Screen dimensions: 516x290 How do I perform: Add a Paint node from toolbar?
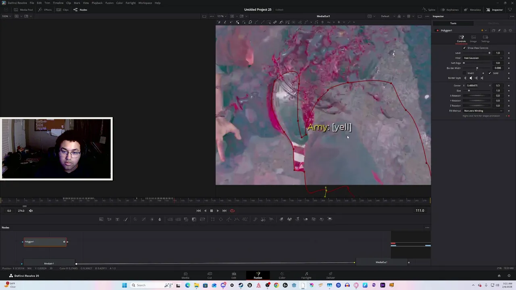coord(125,219)
